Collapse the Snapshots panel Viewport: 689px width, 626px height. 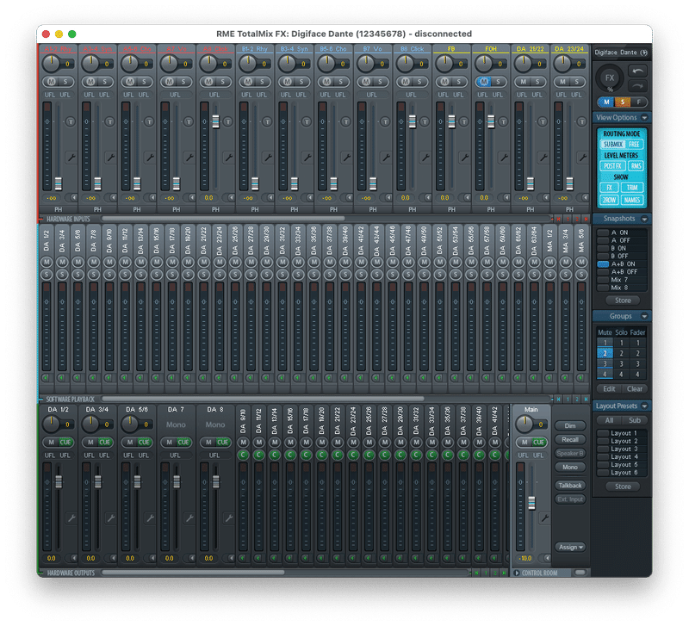coord(644,219)
